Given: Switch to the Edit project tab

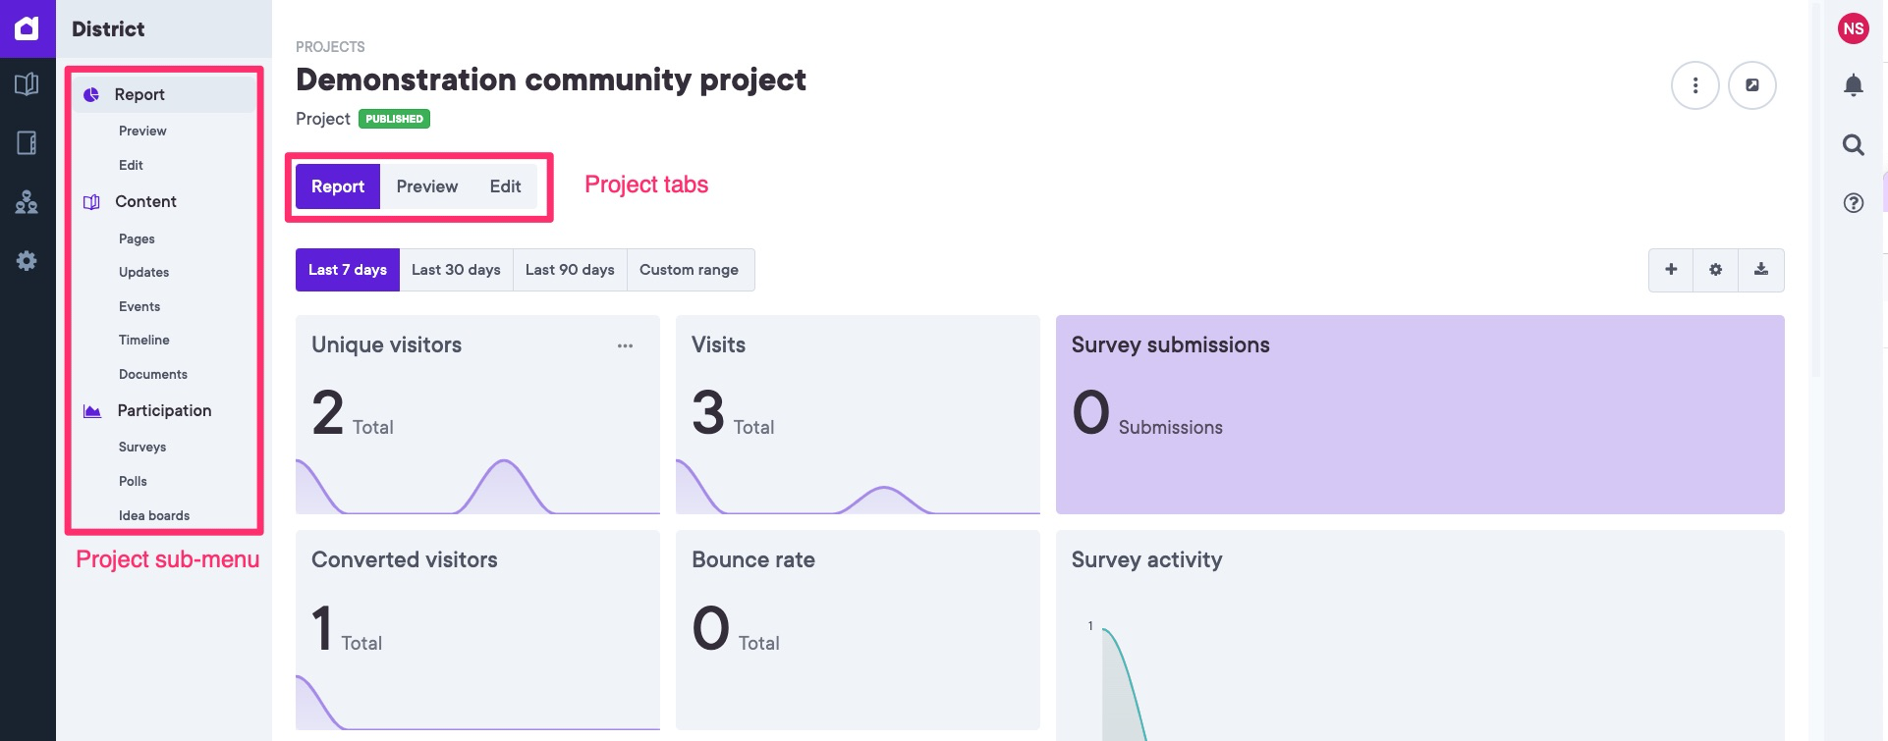Looking at the screenshot, I should 505,186.
